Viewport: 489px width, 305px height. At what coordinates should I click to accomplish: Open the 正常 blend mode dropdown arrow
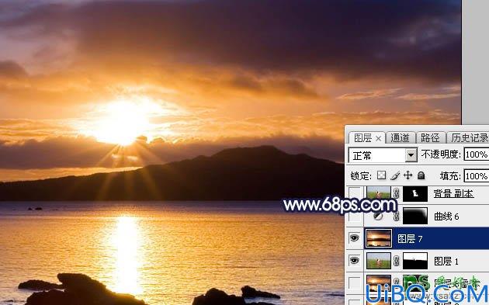(x=411, y=155)
